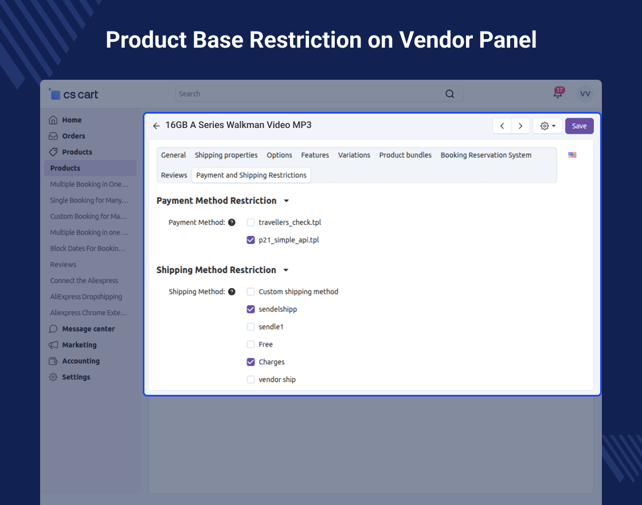Click the Payment Method Restriction heading
Viewport: 642px width, 505px height.
click(x=217, y=201)
